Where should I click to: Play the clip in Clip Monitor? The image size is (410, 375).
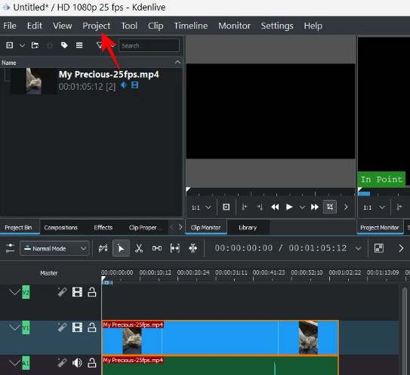[x=289, y=207]
